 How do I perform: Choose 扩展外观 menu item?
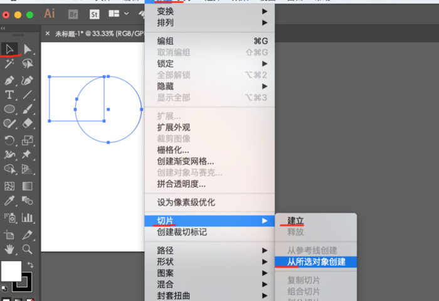(209, 127)
